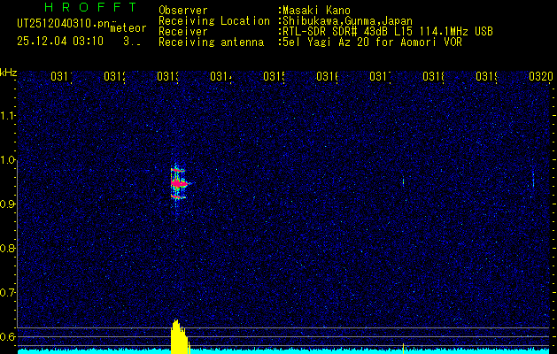557x354 pixels.
Task: Click the 0318 time marker
Action: (433, 77)
